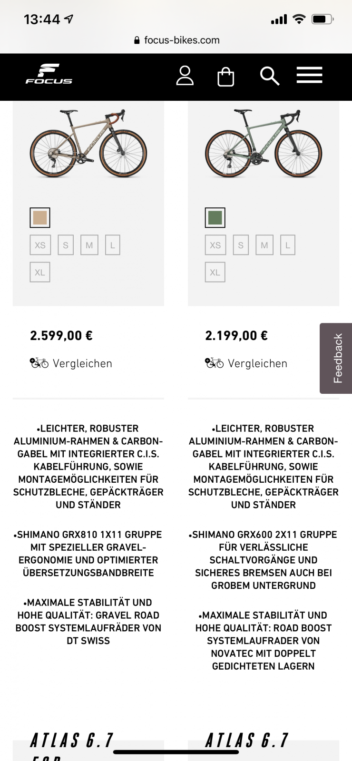The width and height of the screenshot is (352, 761).
Task: Tap the search magnifier icon
Action: (269, 76)
